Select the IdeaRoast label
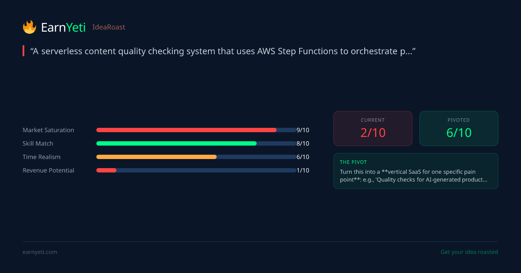 [x=109, y=27]
